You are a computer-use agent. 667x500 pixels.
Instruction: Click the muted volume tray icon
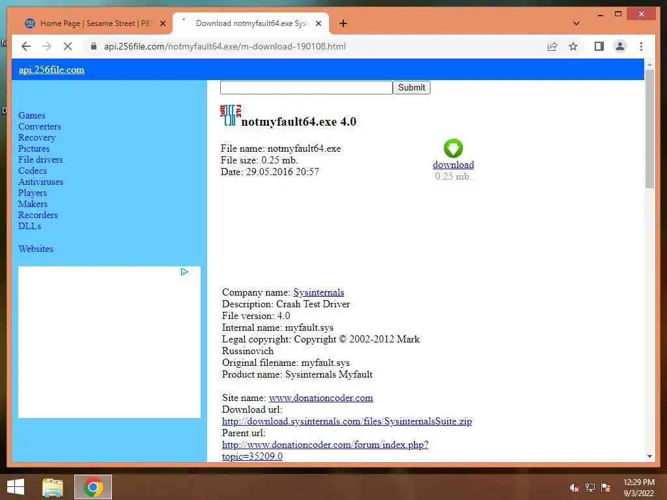(x=575, y=488)
